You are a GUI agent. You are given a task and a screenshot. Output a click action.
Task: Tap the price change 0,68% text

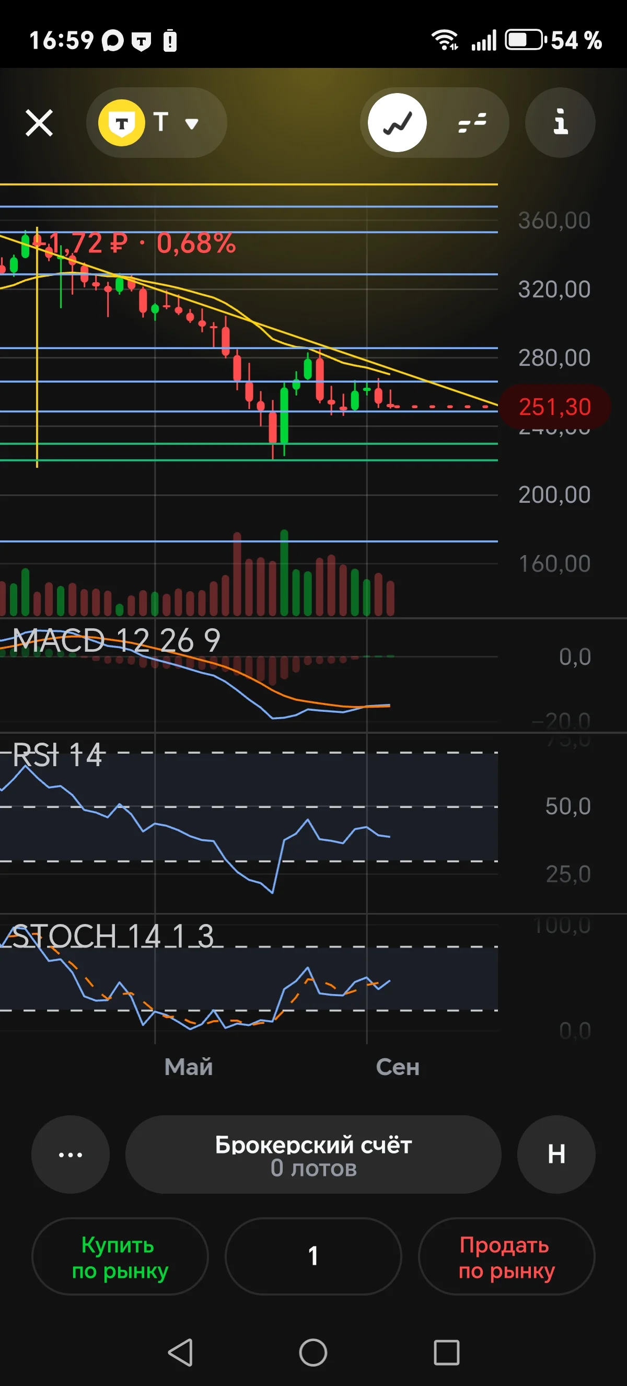click(196, 243)
